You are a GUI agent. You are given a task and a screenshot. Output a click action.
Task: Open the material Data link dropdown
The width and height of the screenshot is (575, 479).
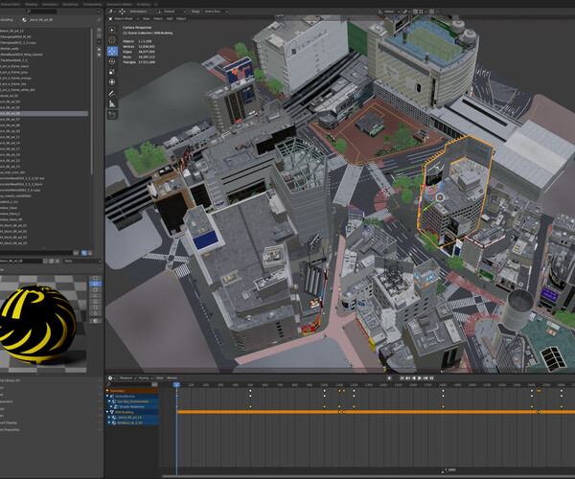[x=82, y=261]
